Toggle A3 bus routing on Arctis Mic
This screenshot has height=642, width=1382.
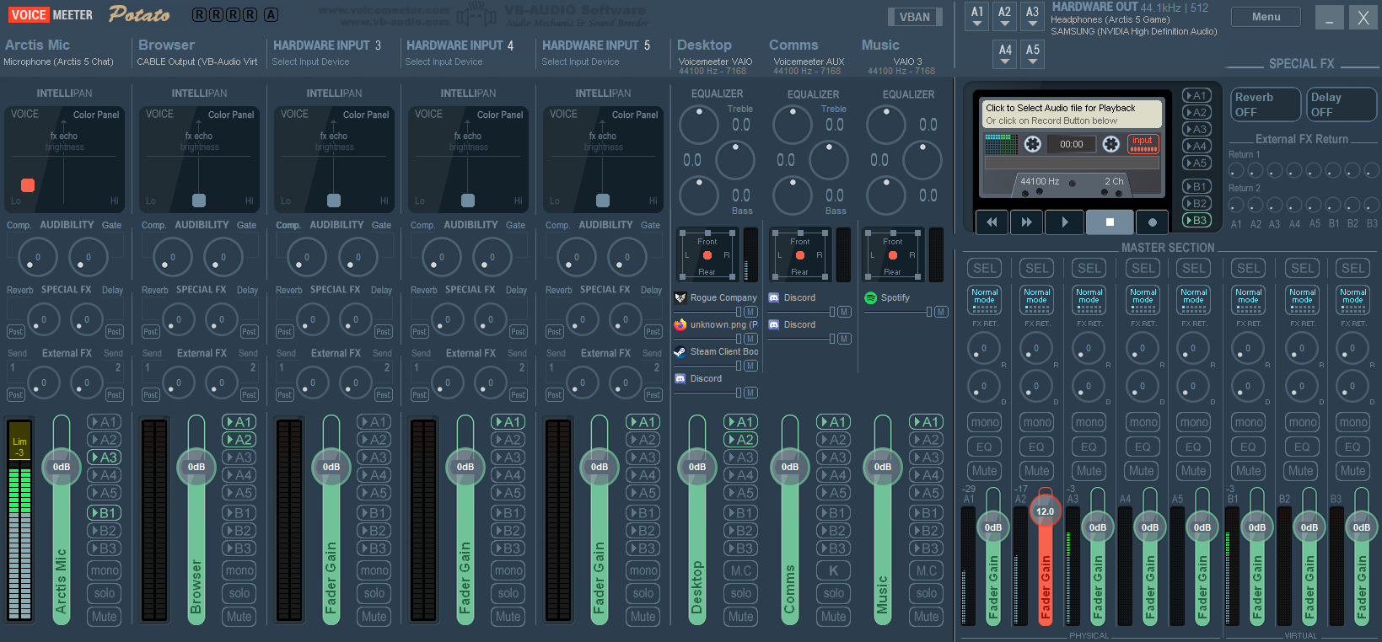coord(105,457)
